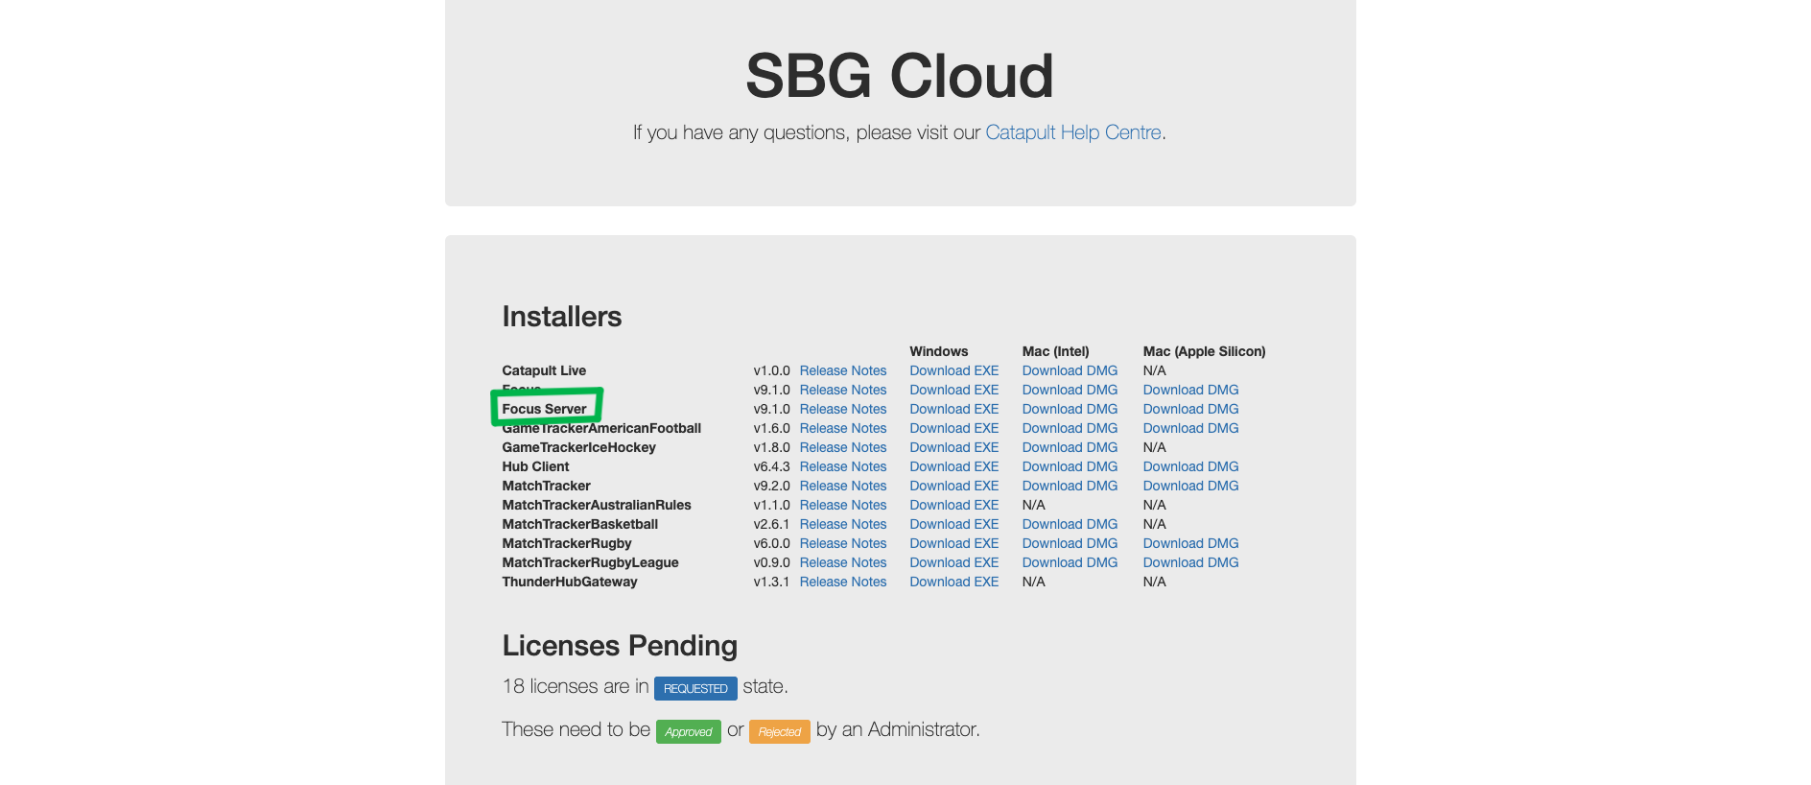
Task: Click the orange Rejected badge
Action: pyautogui.click(x=780, y=731)
